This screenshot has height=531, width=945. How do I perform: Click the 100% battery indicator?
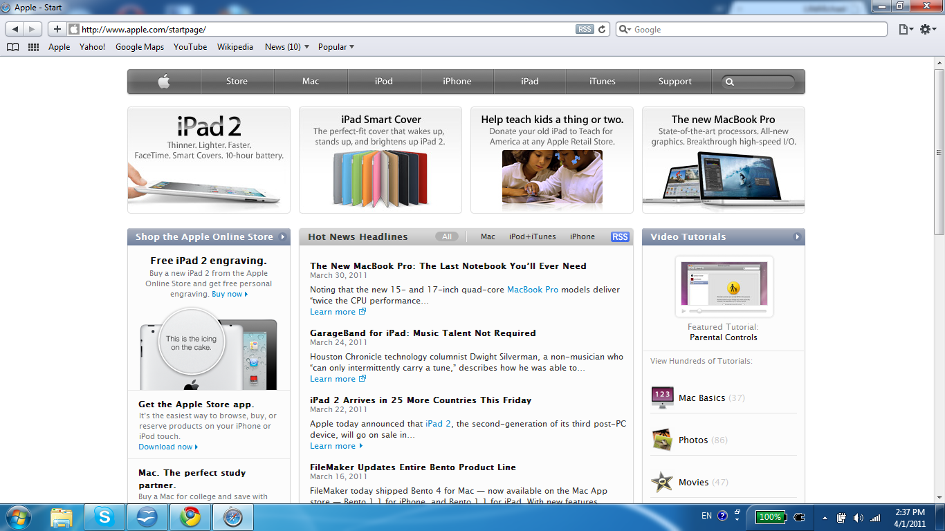770,516
